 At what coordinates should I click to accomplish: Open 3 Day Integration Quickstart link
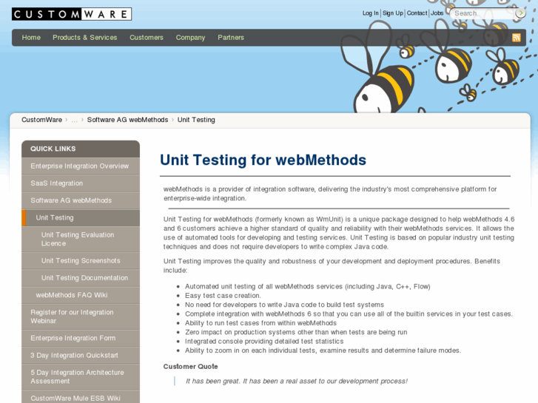point(81,356)
